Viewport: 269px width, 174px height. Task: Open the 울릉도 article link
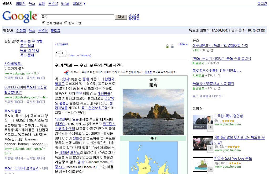coord(60,84)
